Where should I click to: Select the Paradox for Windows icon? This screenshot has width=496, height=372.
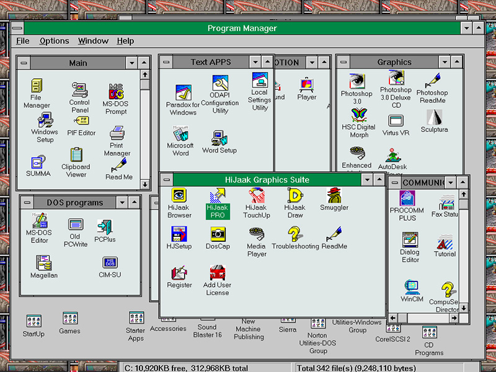pyautogui.click(x=183, y=92)
